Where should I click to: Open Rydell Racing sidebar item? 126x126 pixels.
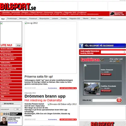coord(11,75)
